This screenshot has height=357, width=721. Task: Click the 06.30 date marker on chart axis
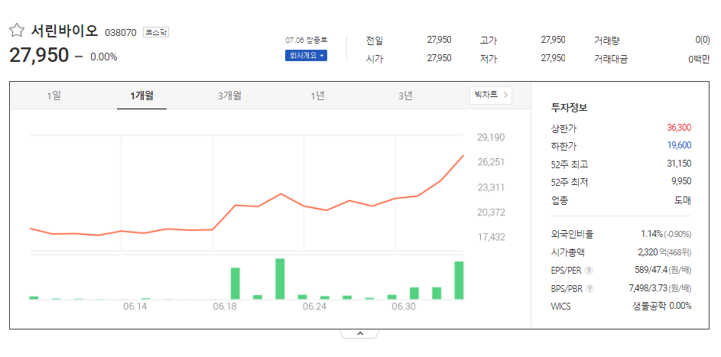coord(403,307)
